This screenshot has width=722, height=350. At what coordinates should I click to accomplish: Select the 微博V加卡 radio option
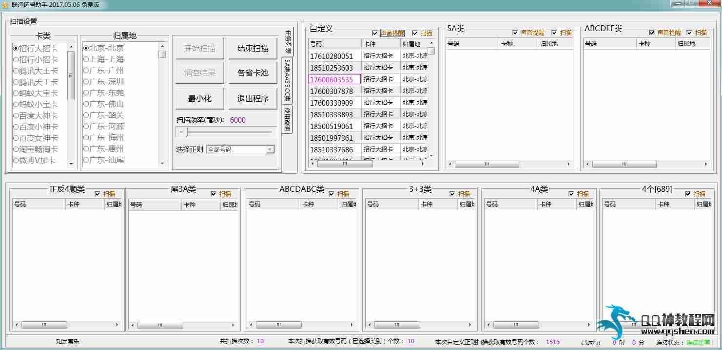[x=35, y=160]
